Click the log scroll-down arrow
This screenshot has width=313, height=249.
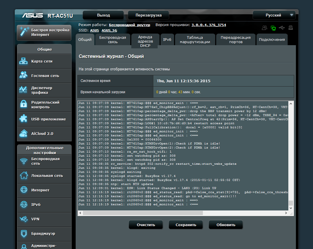(291, 208)
